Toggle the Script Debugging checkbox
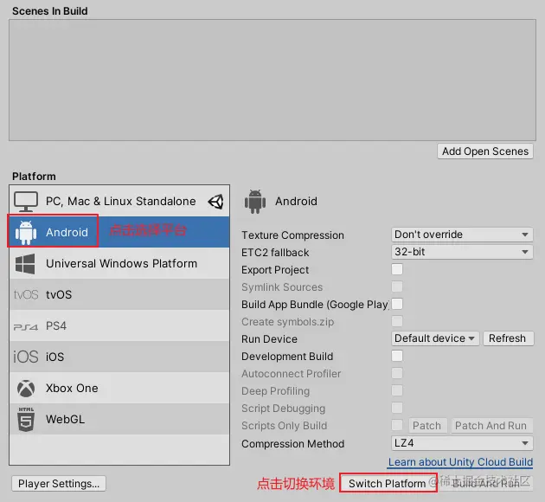 tap(397, 409)
